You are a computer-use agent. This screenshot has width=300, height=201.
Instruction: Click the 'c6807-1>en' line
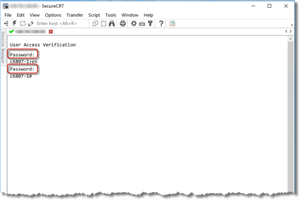point(24,62)
